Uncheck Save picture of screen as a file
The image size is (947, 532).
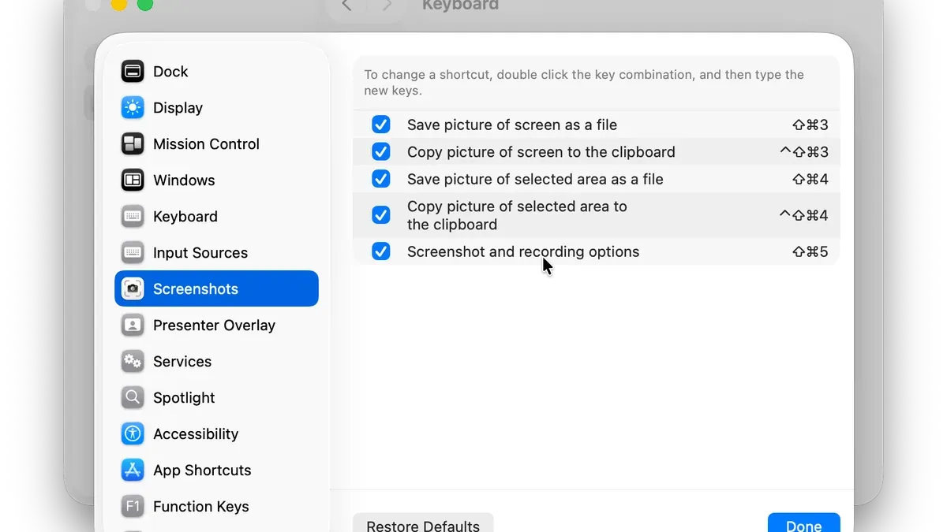381,125
